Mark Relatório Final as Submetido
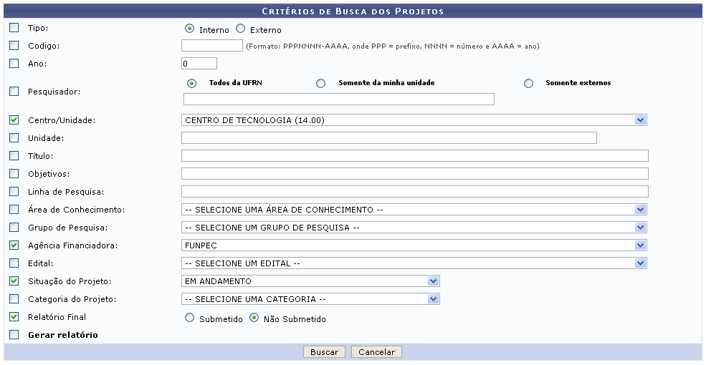Viewport: 706px width, 365px height. pyautogui.click(x=190, y=318)
